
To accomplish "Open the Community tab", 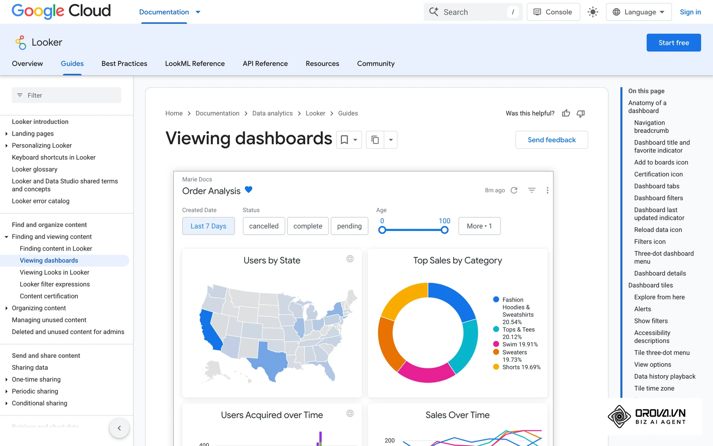I will coord(376,64).
